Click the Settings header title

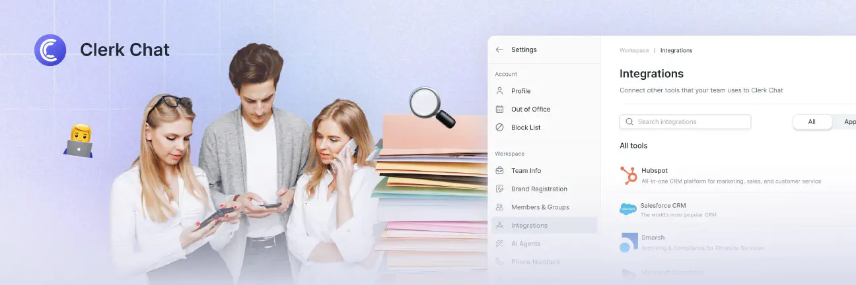click(524, 49)
